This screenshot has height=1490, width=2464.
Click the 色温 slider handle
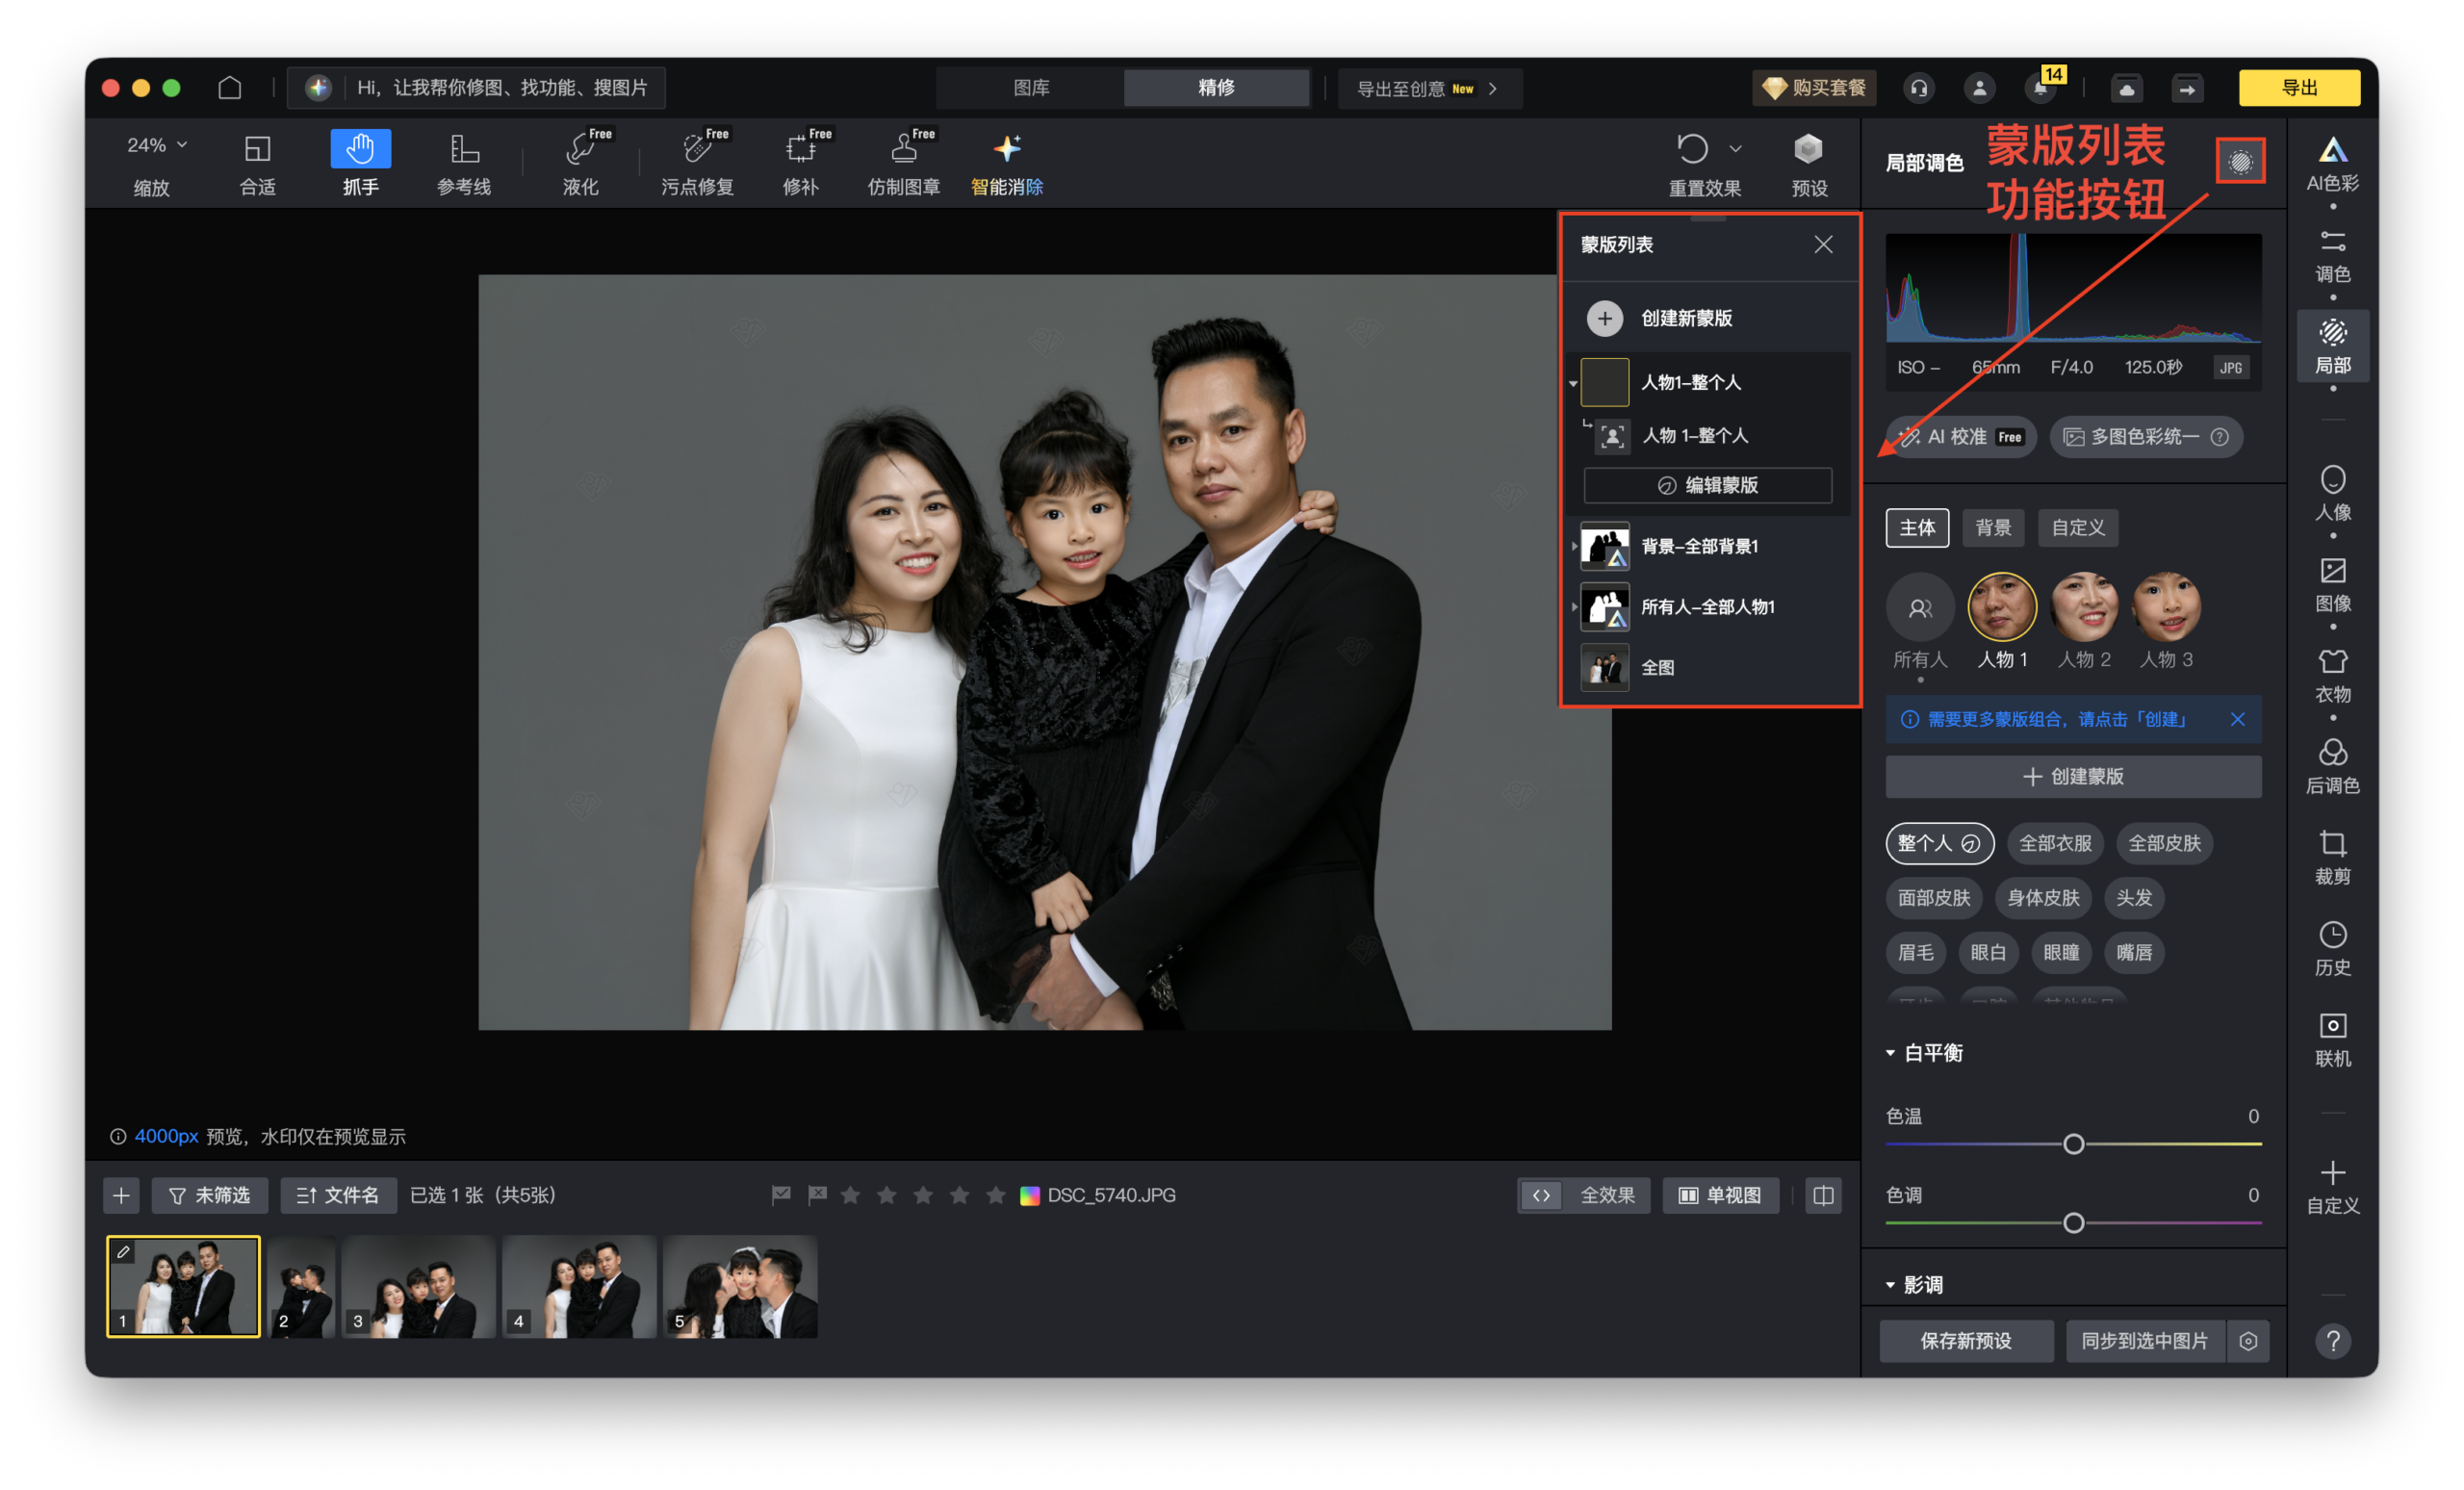[x=2073, y=1144]
